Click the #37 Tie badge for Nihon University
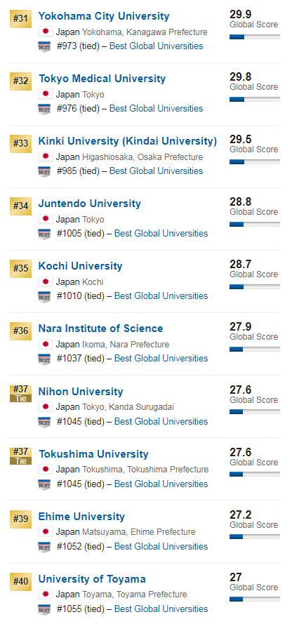 click(x=20, y=394)
